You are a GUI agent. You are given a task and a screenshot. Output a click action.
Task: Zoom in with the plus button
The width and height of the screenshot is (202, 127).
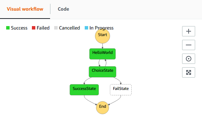click(x=189, y=31)
